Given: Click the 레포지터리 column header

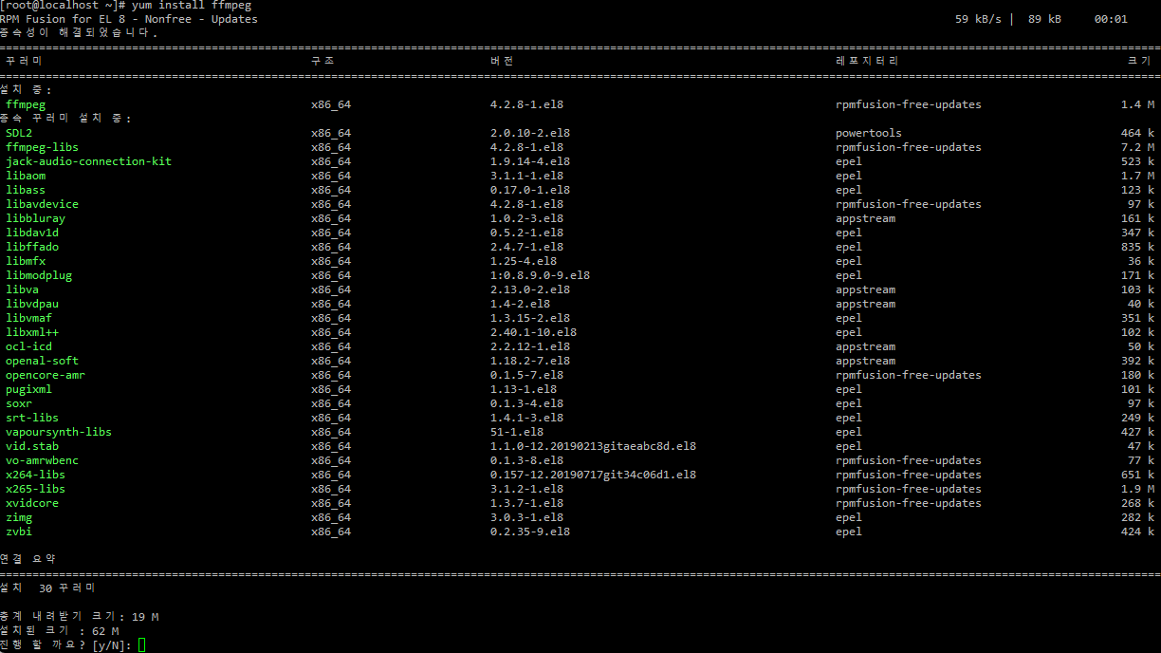Looking at the screenshot, I should [x=866, y=62].
